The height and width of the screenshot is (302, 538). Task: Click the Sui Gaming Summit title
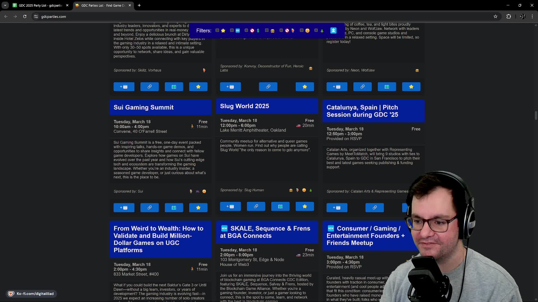click(x=143, y=107)
